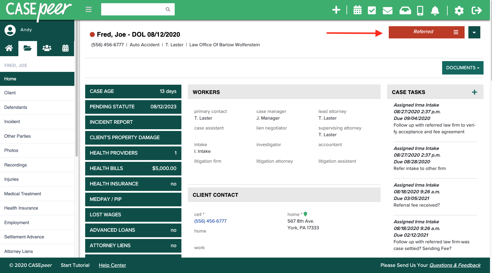Viewport: 492px width, 273px height.
Task: Open the settings gear icon
Action: [459, 10]
